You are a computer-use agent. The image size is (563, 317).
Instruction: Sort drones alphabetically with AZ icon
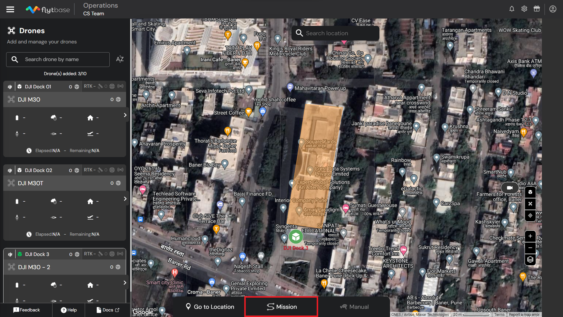pyautogui.click(x=120, y=59)
